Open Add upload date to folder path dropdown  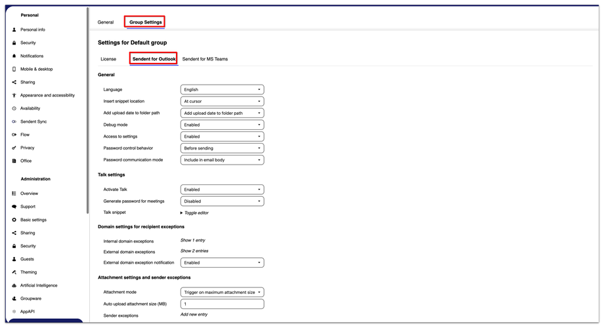[x=223, y=113]
